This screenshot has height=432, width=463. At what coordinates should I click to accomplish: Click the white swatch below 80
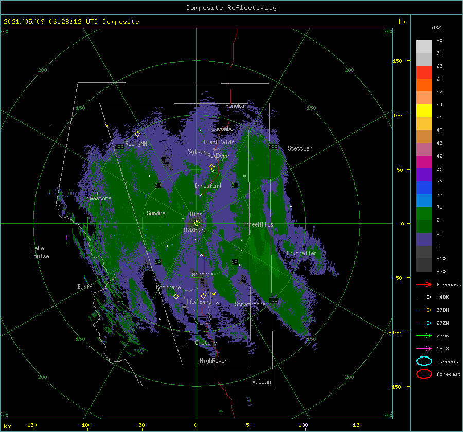tap(424, 47)
